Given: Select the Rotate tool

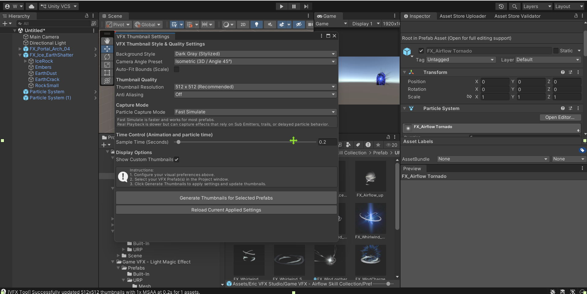Looking at the screenshot, I should click(x=107, y=57).
